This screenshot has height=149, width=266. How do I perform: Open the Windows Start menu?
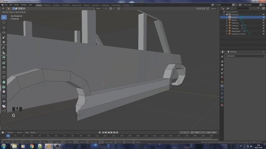(4, 146)
